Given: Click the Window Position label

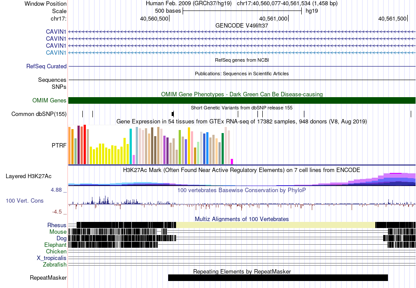Looking at the screenshot, I should point(46,4).
